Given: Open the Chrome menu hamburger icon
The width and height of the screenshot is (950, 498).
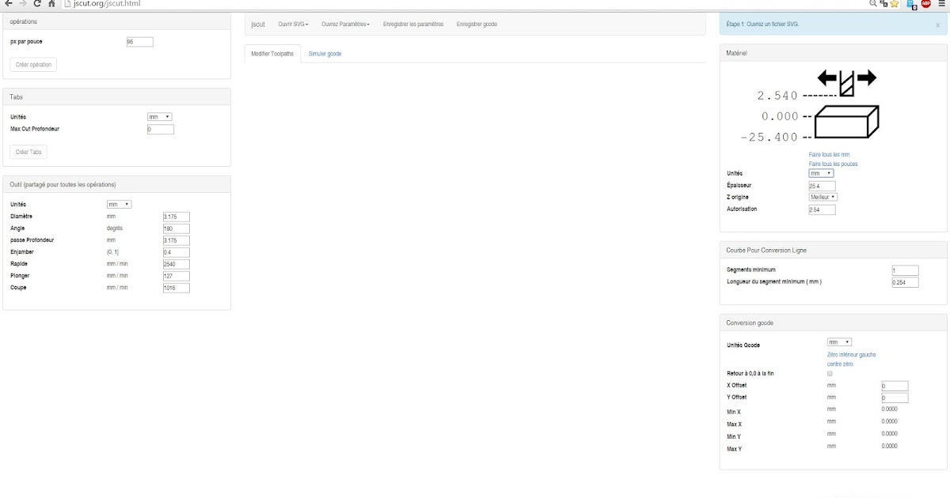Looking at the screenshot, I should click(941, 4).
